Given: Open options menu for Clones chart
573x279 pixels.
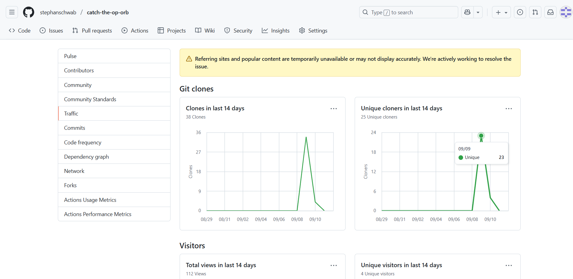Looking at the screenshot, I should pos(334,108).
